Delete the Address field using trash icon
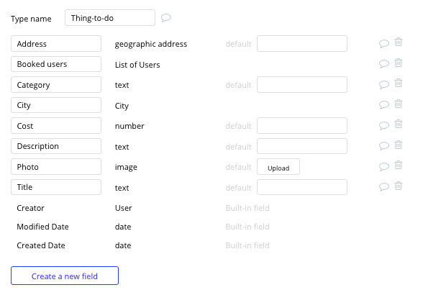The width and height of the screenshot is (423, 295). [x=399, y=42]
